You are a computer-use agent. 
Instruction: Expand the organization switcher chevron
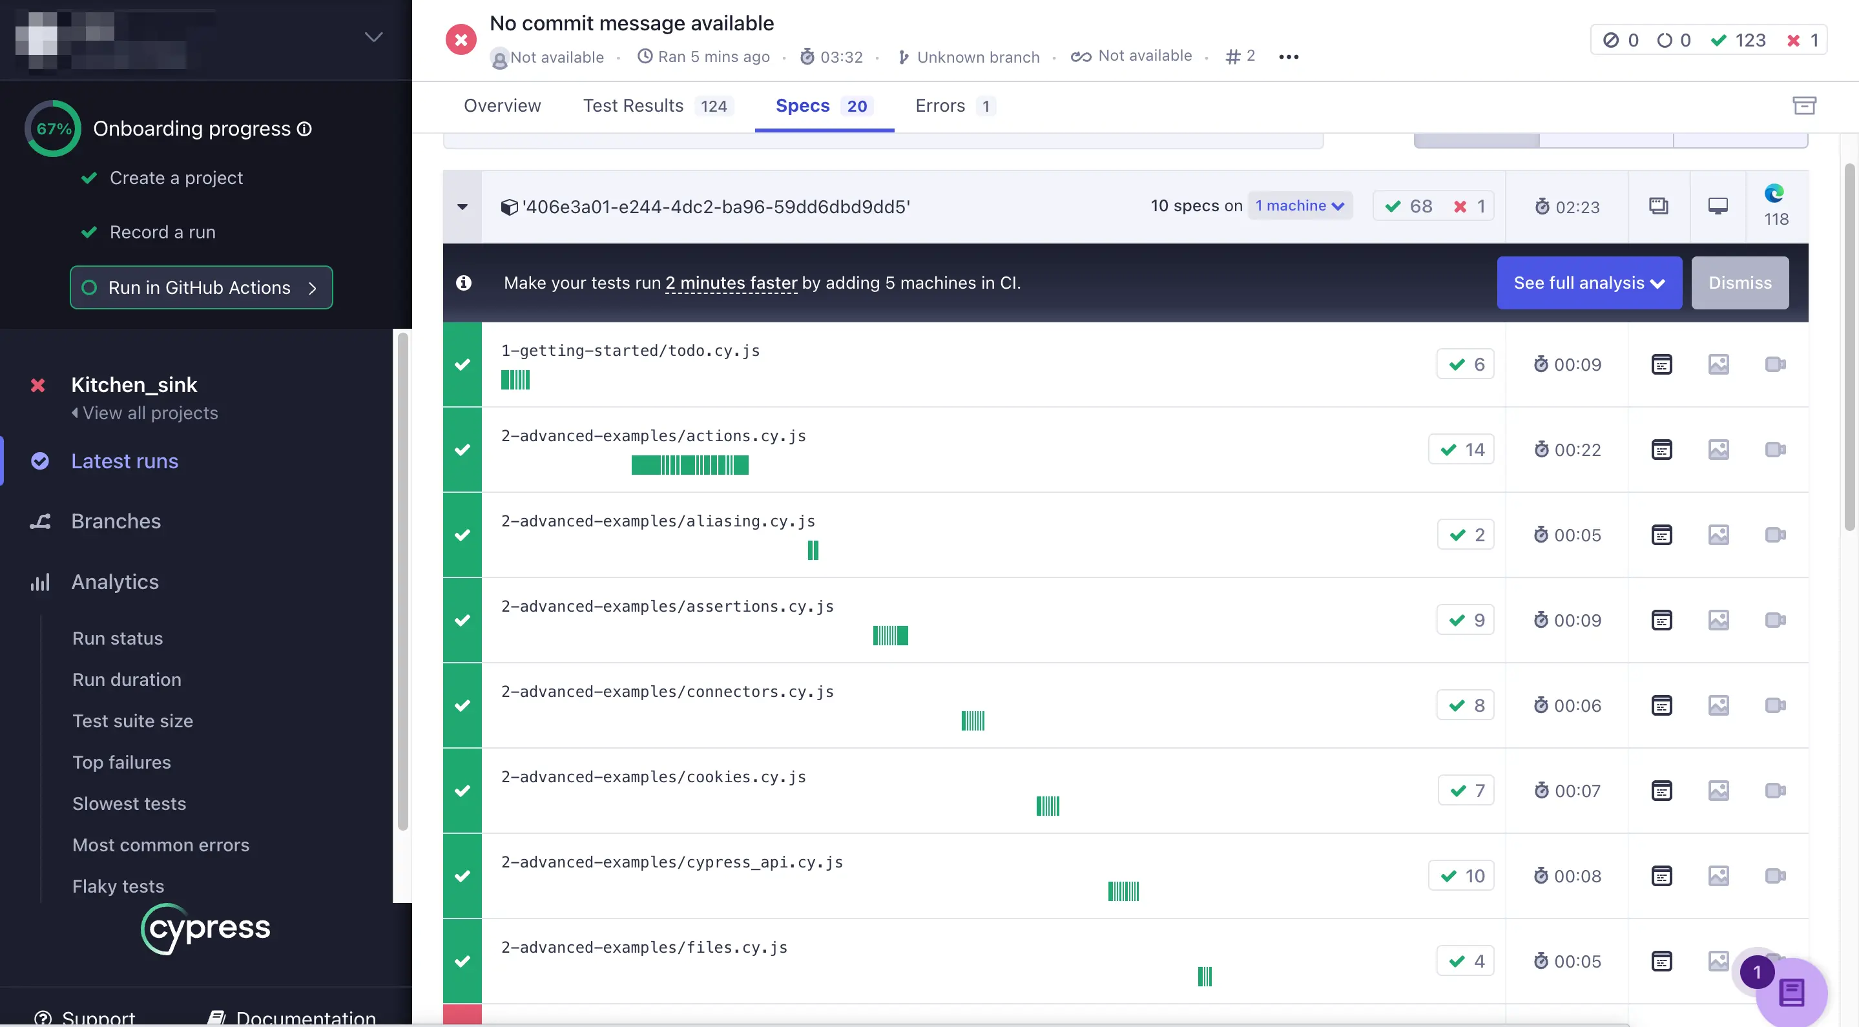pyautogui.click(x=373, y=37)
